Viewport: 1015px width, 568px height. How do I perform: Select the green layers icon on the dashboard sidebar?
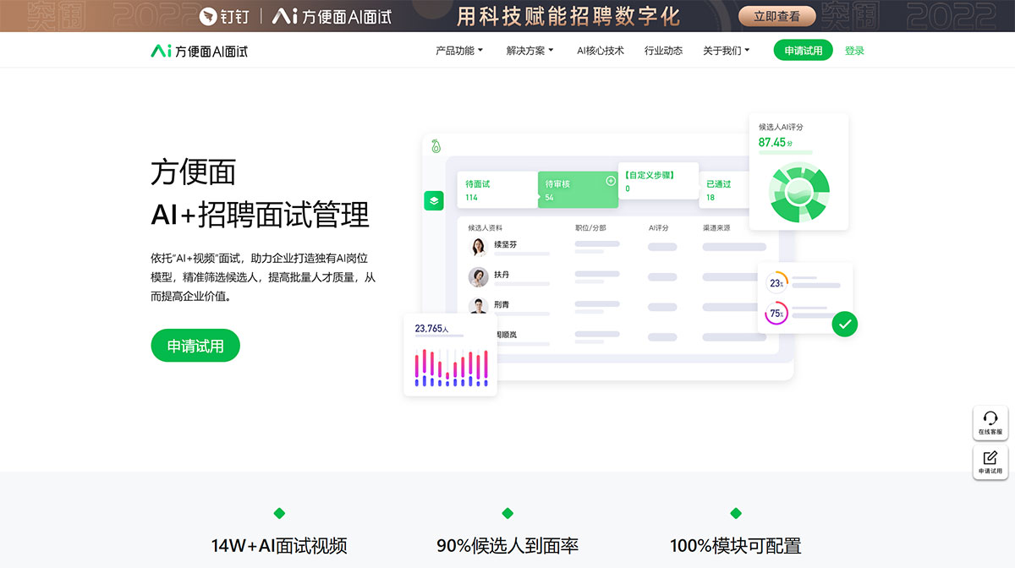[x=434, y=201]
